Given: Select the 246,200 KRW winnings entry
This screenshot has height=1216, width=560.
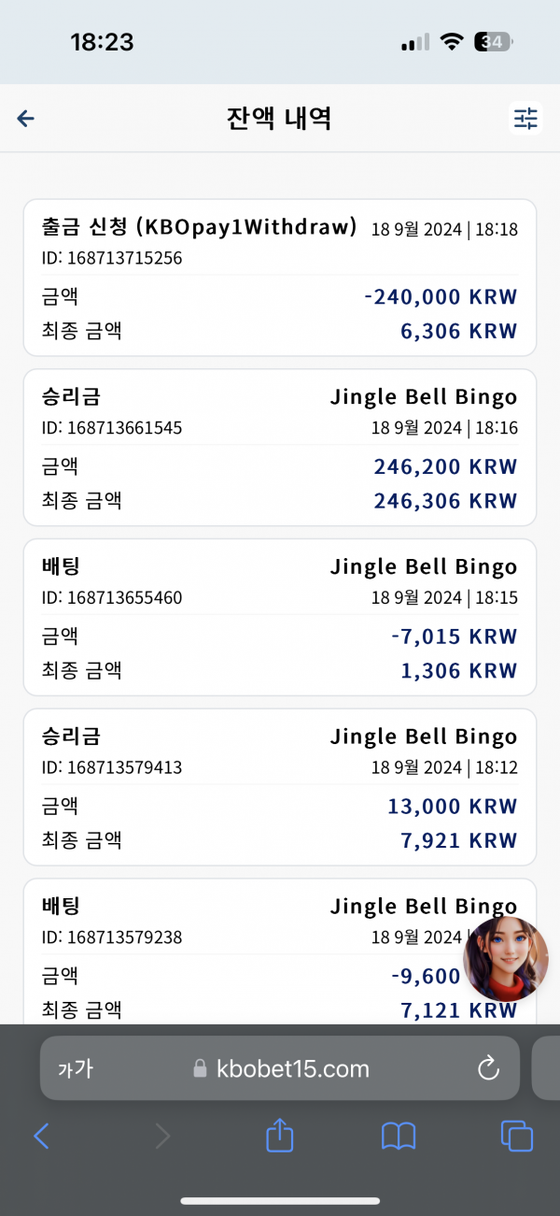Looking at the screenshot, I should (x=280, y=448).
